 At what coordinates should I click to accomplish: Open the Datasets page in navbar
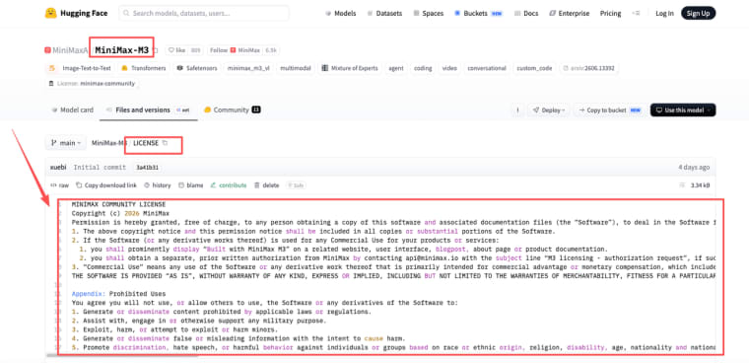tap(384, 14)
